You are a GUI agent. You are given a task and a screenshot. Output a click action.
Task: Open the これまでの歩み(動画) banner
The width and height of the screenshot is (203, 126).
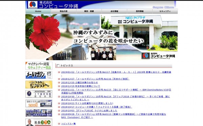(x=39, y=113)
